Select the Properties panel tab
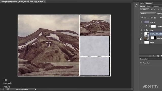The height and width of the screenshot is (91, 162). (144, 59)
